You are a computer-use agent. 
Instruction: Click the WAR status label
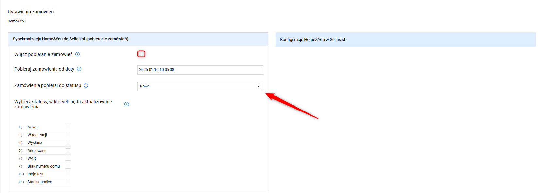tap(32, 158)
